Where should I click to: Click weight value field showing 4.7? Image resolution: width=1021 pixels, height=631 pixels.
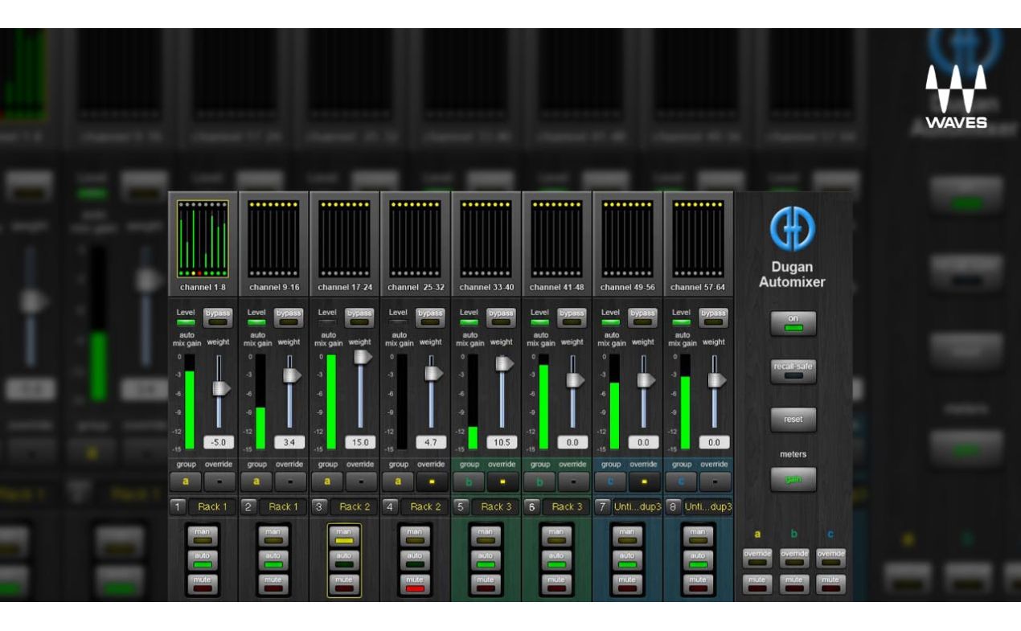430,442
